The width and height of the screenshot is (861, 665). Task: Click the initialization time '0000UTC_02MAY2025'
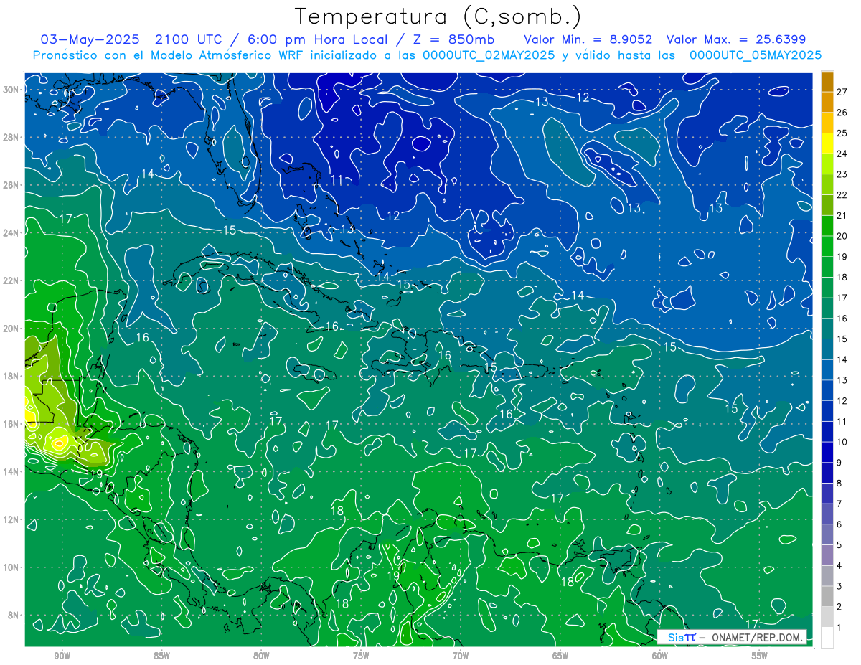(x=488, y=55)
